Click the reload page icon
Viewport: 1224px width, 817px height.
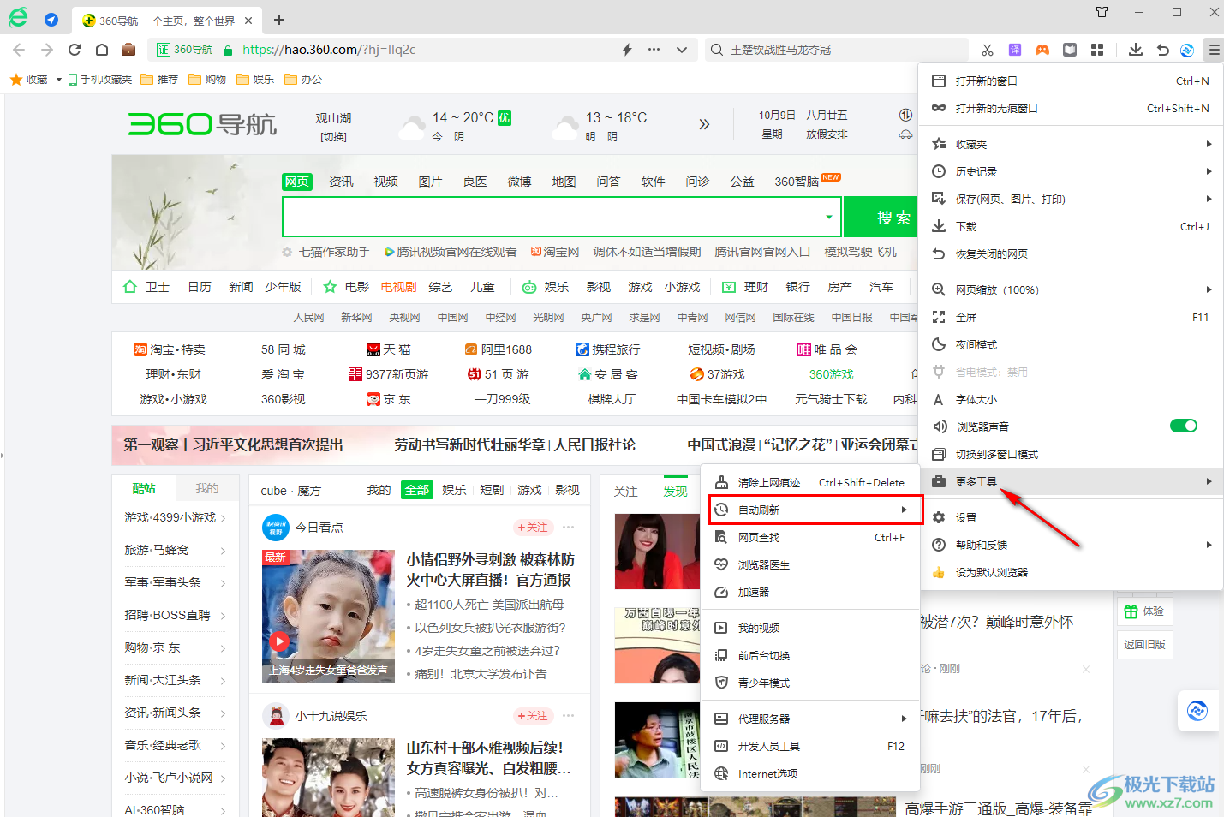point(75,50)
